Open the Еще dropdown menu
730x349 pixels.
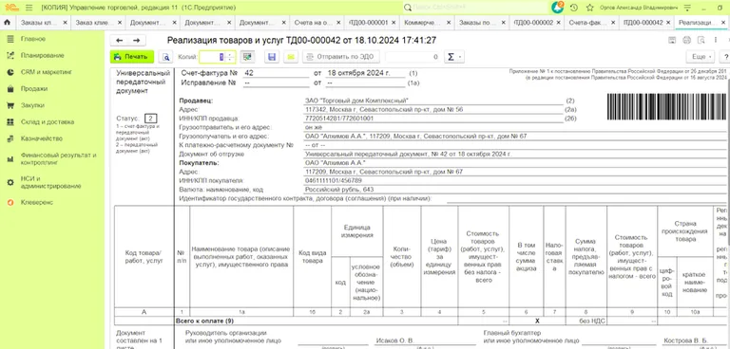click(701, 57)
